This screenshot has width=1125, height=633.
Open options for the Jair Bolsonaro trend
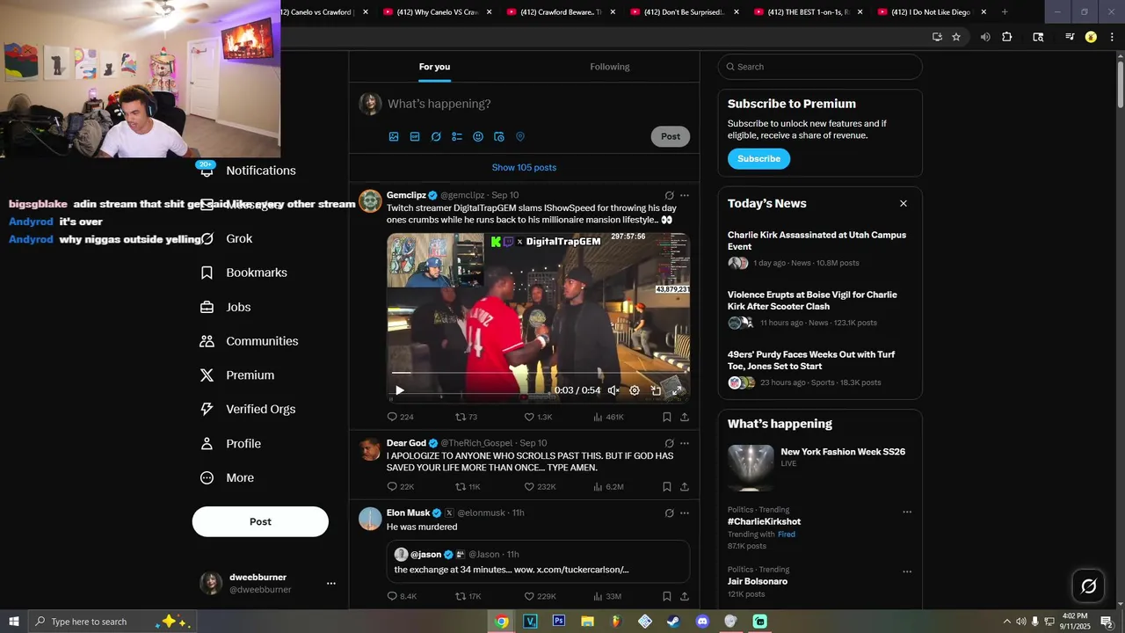click(907, 571)
